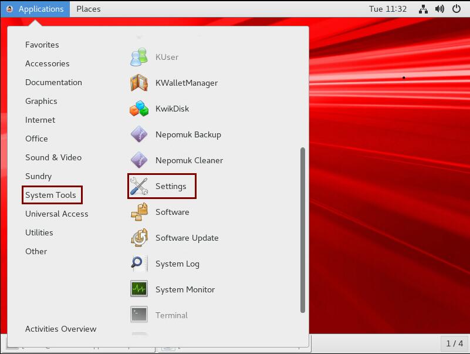Open the power menu icon
Image resolution: width=470 pixels, height=354 pixels.
coord(457,9)
